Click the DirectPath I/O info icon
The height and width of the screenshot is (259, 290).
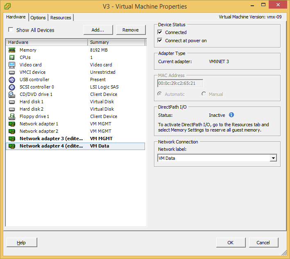point(231,115)
